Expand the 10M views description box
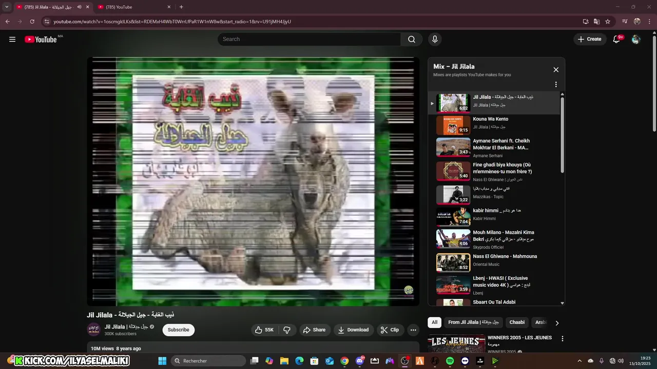The width and height of the screenshot is (657, 369). [253, 348]
